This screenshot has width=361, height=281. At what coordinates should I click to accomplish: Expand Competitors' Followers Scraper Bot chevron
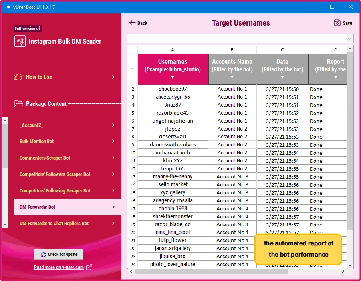pos(113,174)
